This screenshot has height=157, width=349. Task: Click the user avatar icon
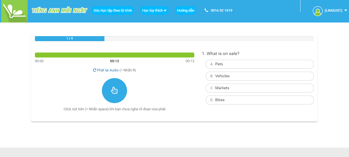317,11
